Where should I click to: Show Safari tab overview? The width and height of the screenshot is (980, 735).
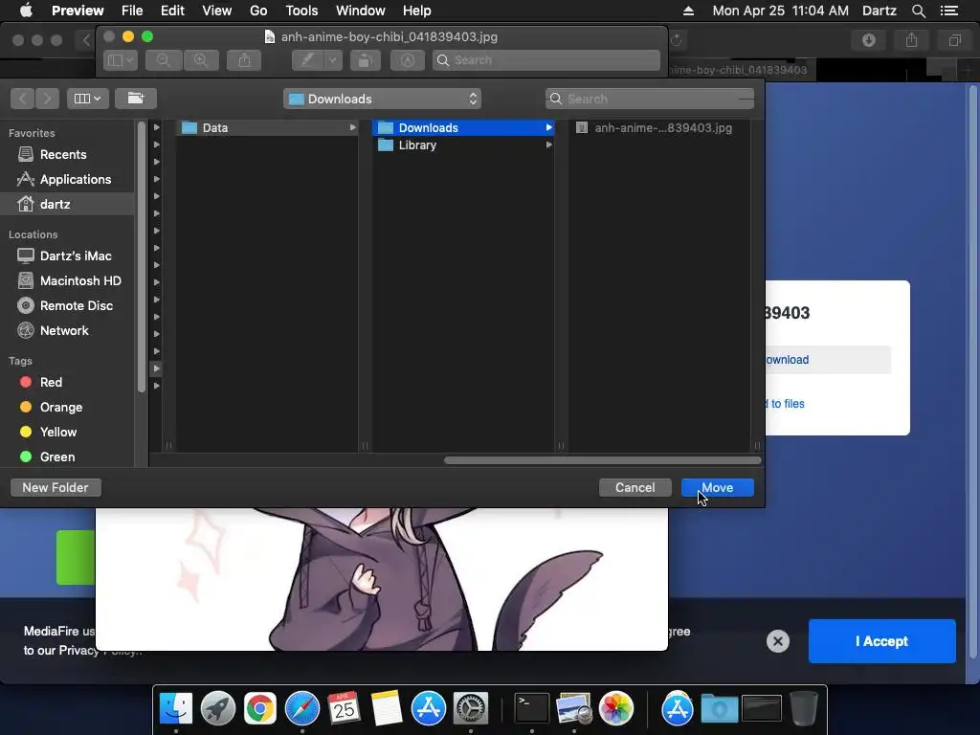click(954, 40)
